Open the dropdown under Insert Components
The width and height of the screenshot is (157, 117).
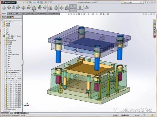coord(9,11)
